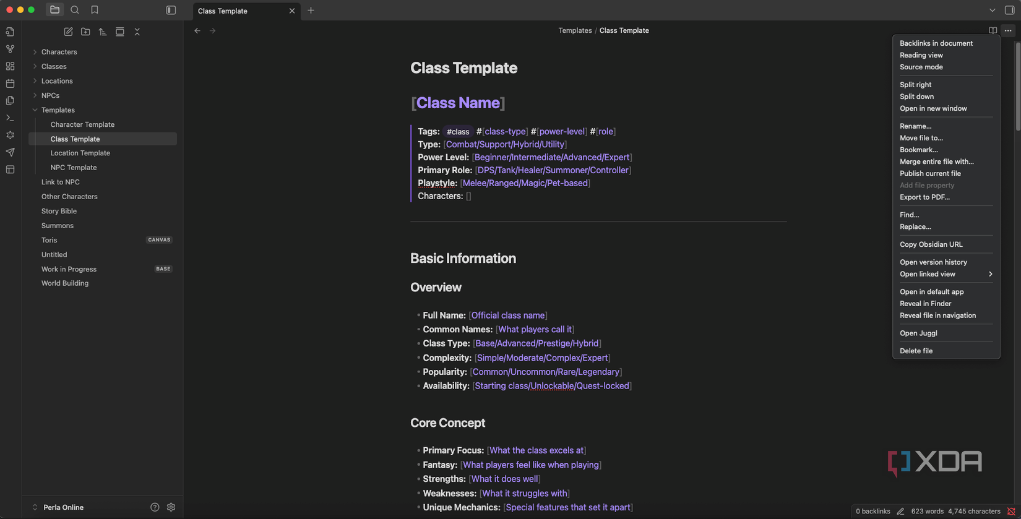
Task: Open the Perla Online vault switcher
Action: click(63, 507)
